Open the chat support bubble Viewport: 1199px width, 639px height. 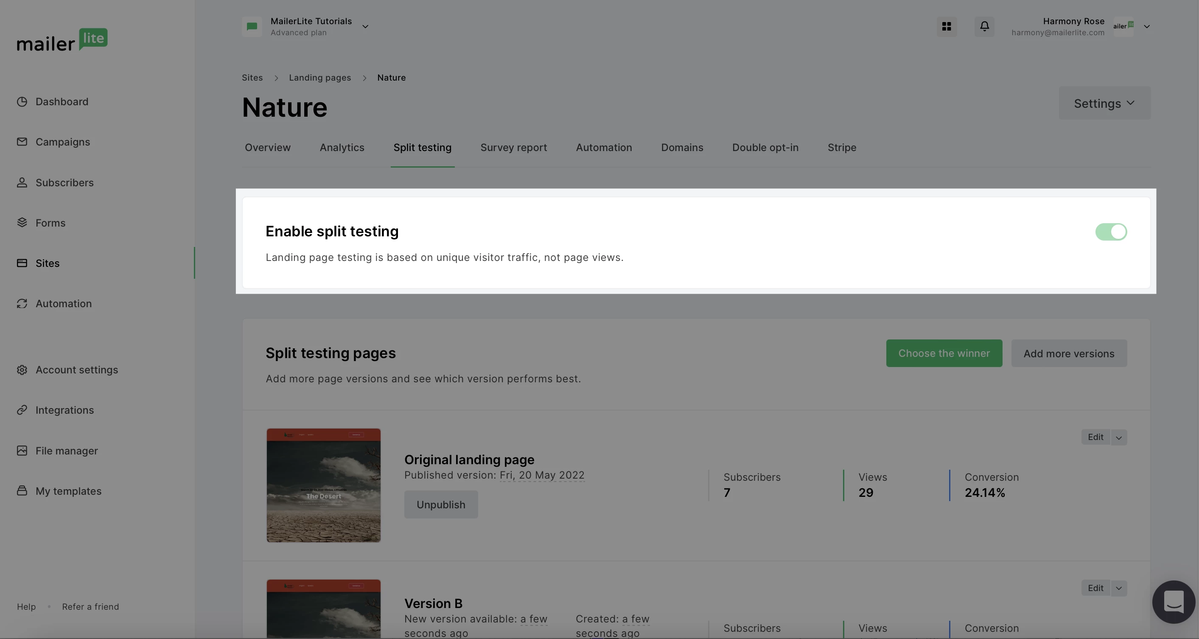click(1174, 602)
